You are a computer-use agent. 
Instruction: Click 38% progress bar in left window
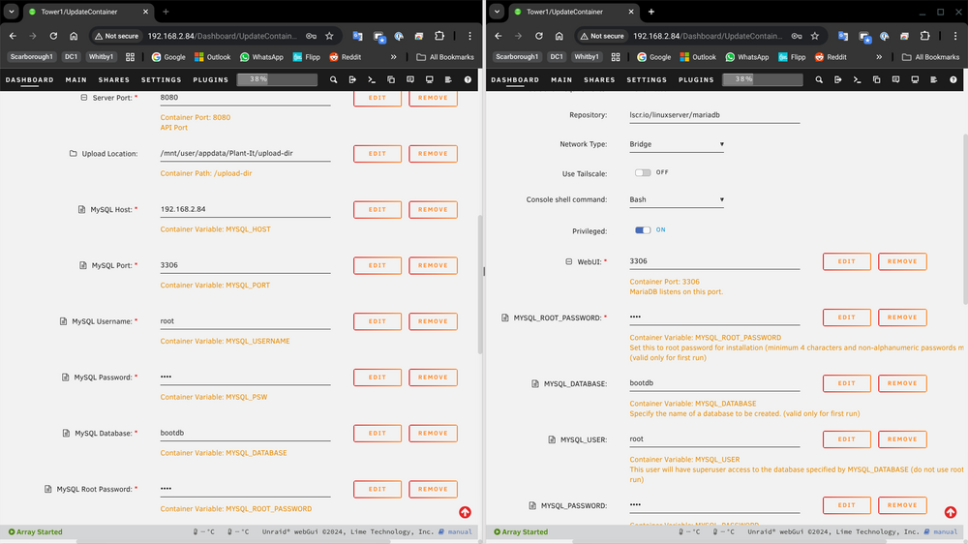pyautogui.click(x=277, y=79)
